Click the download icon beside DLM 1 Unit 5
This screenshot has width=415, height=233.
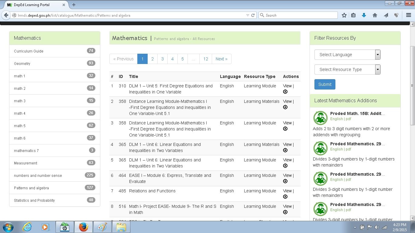285,92
